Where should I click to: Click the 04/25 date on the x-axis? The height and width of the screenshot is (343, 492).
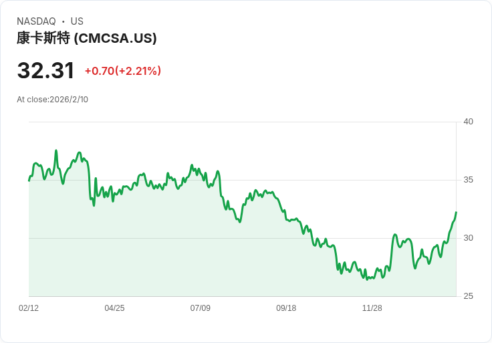click(114, 308)
